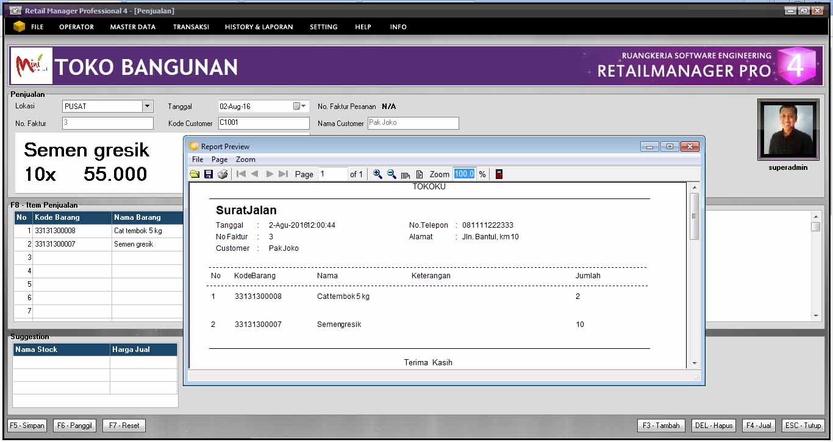Click the Kode Customer field
The height and width of the screenshot is (442, 833).
[x=263, y=123]
